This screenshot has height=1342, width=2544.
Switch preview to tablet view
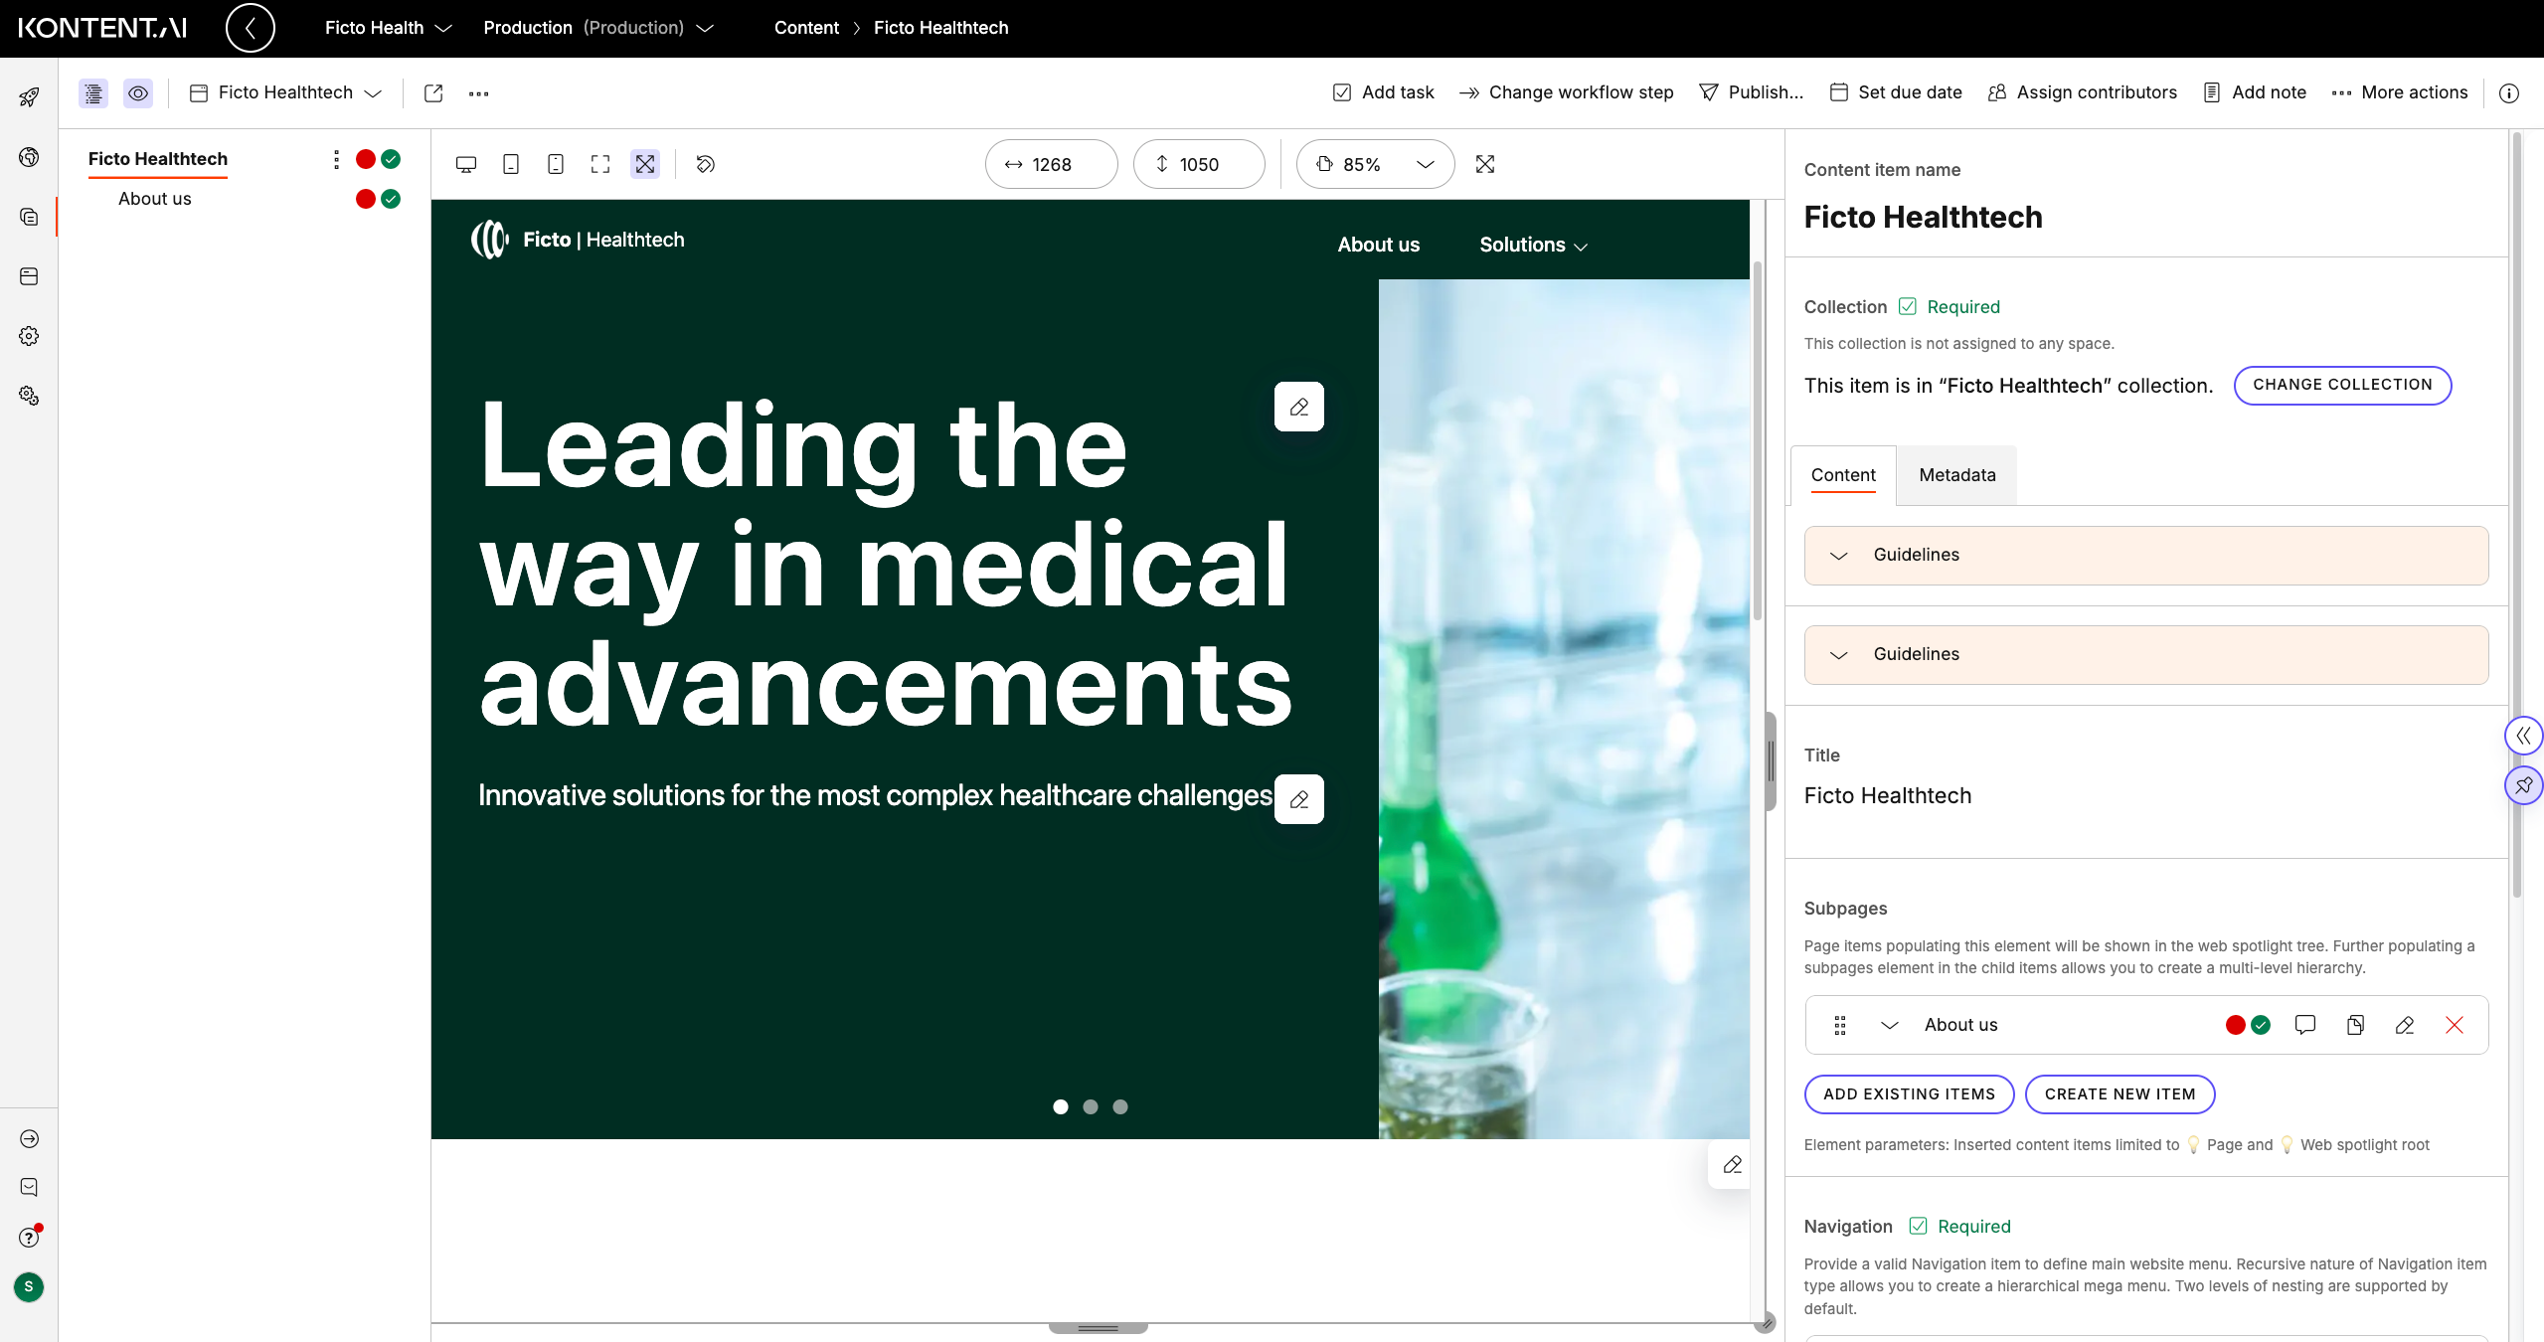coord(510,164)
